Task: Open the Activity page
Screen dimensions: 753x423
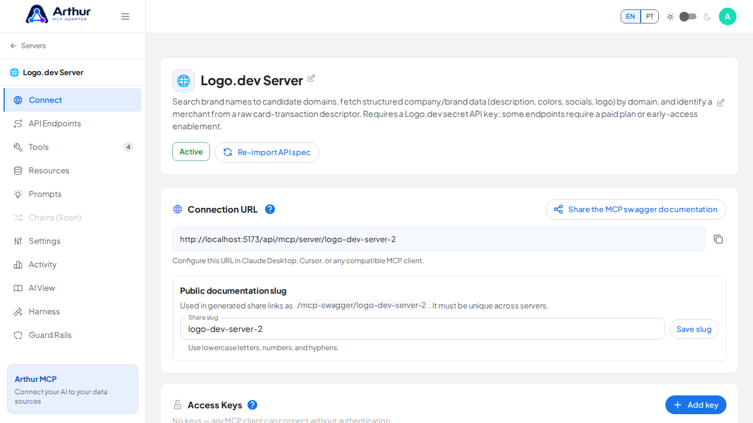Action: 73,264
